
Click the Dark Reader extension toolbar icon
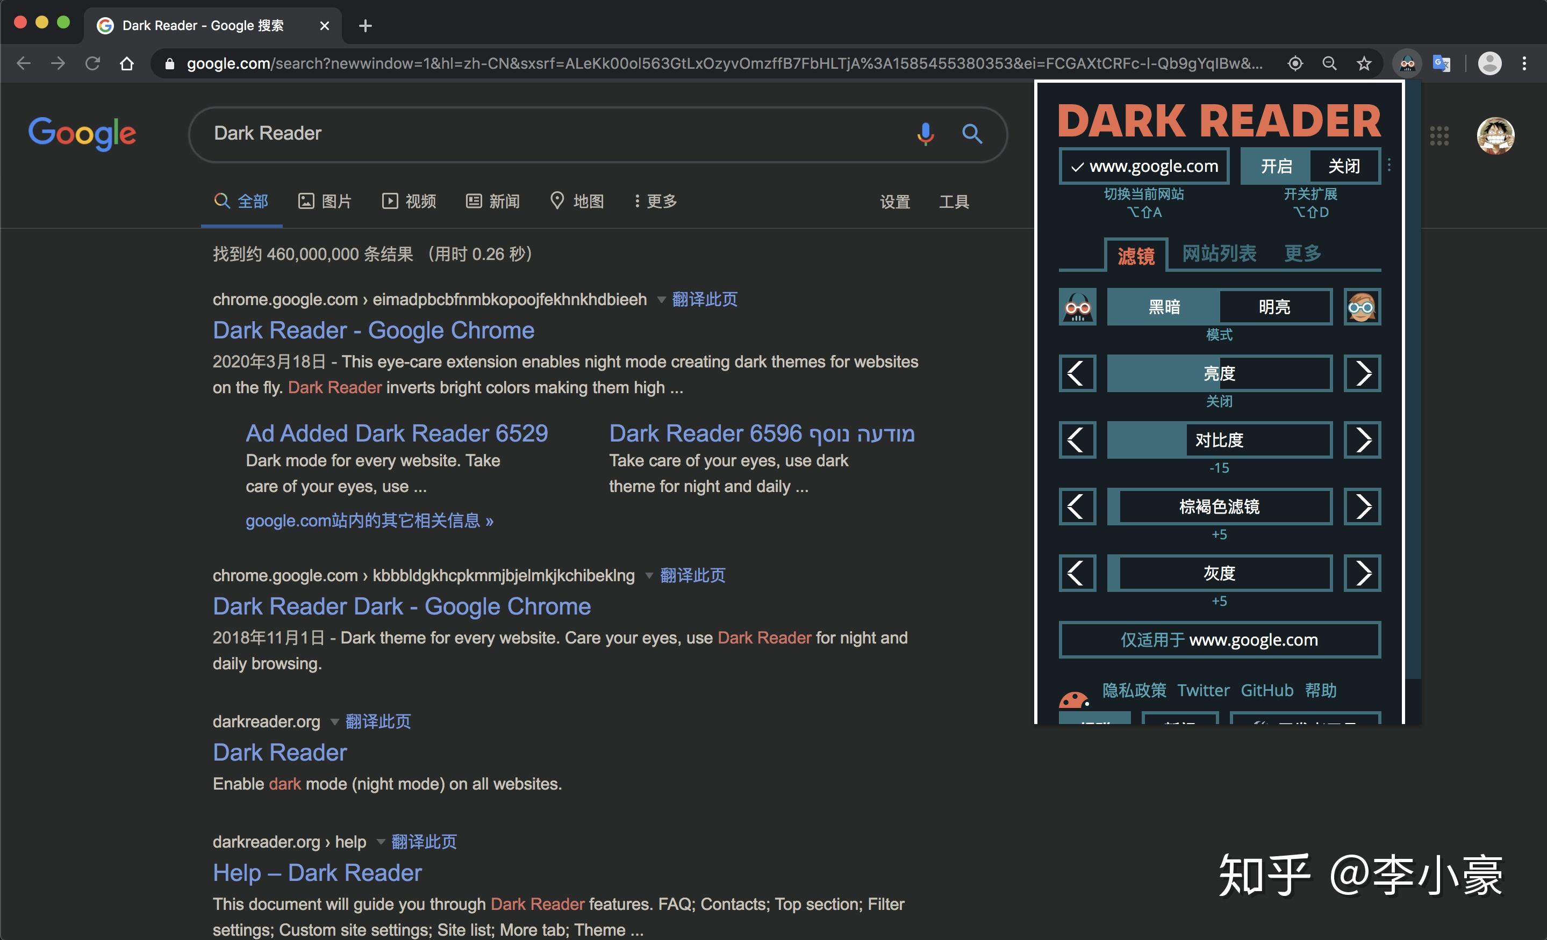point(1406,63)
